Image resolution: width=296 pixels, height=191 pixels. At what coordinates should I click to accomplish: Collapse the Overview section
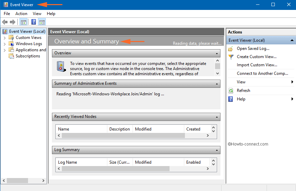217,53
